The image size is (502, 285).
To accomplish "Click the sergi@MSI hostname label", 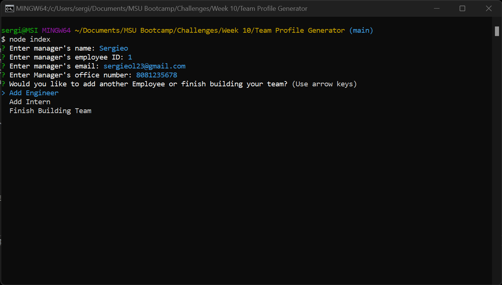I will click(x=19, y=30).
